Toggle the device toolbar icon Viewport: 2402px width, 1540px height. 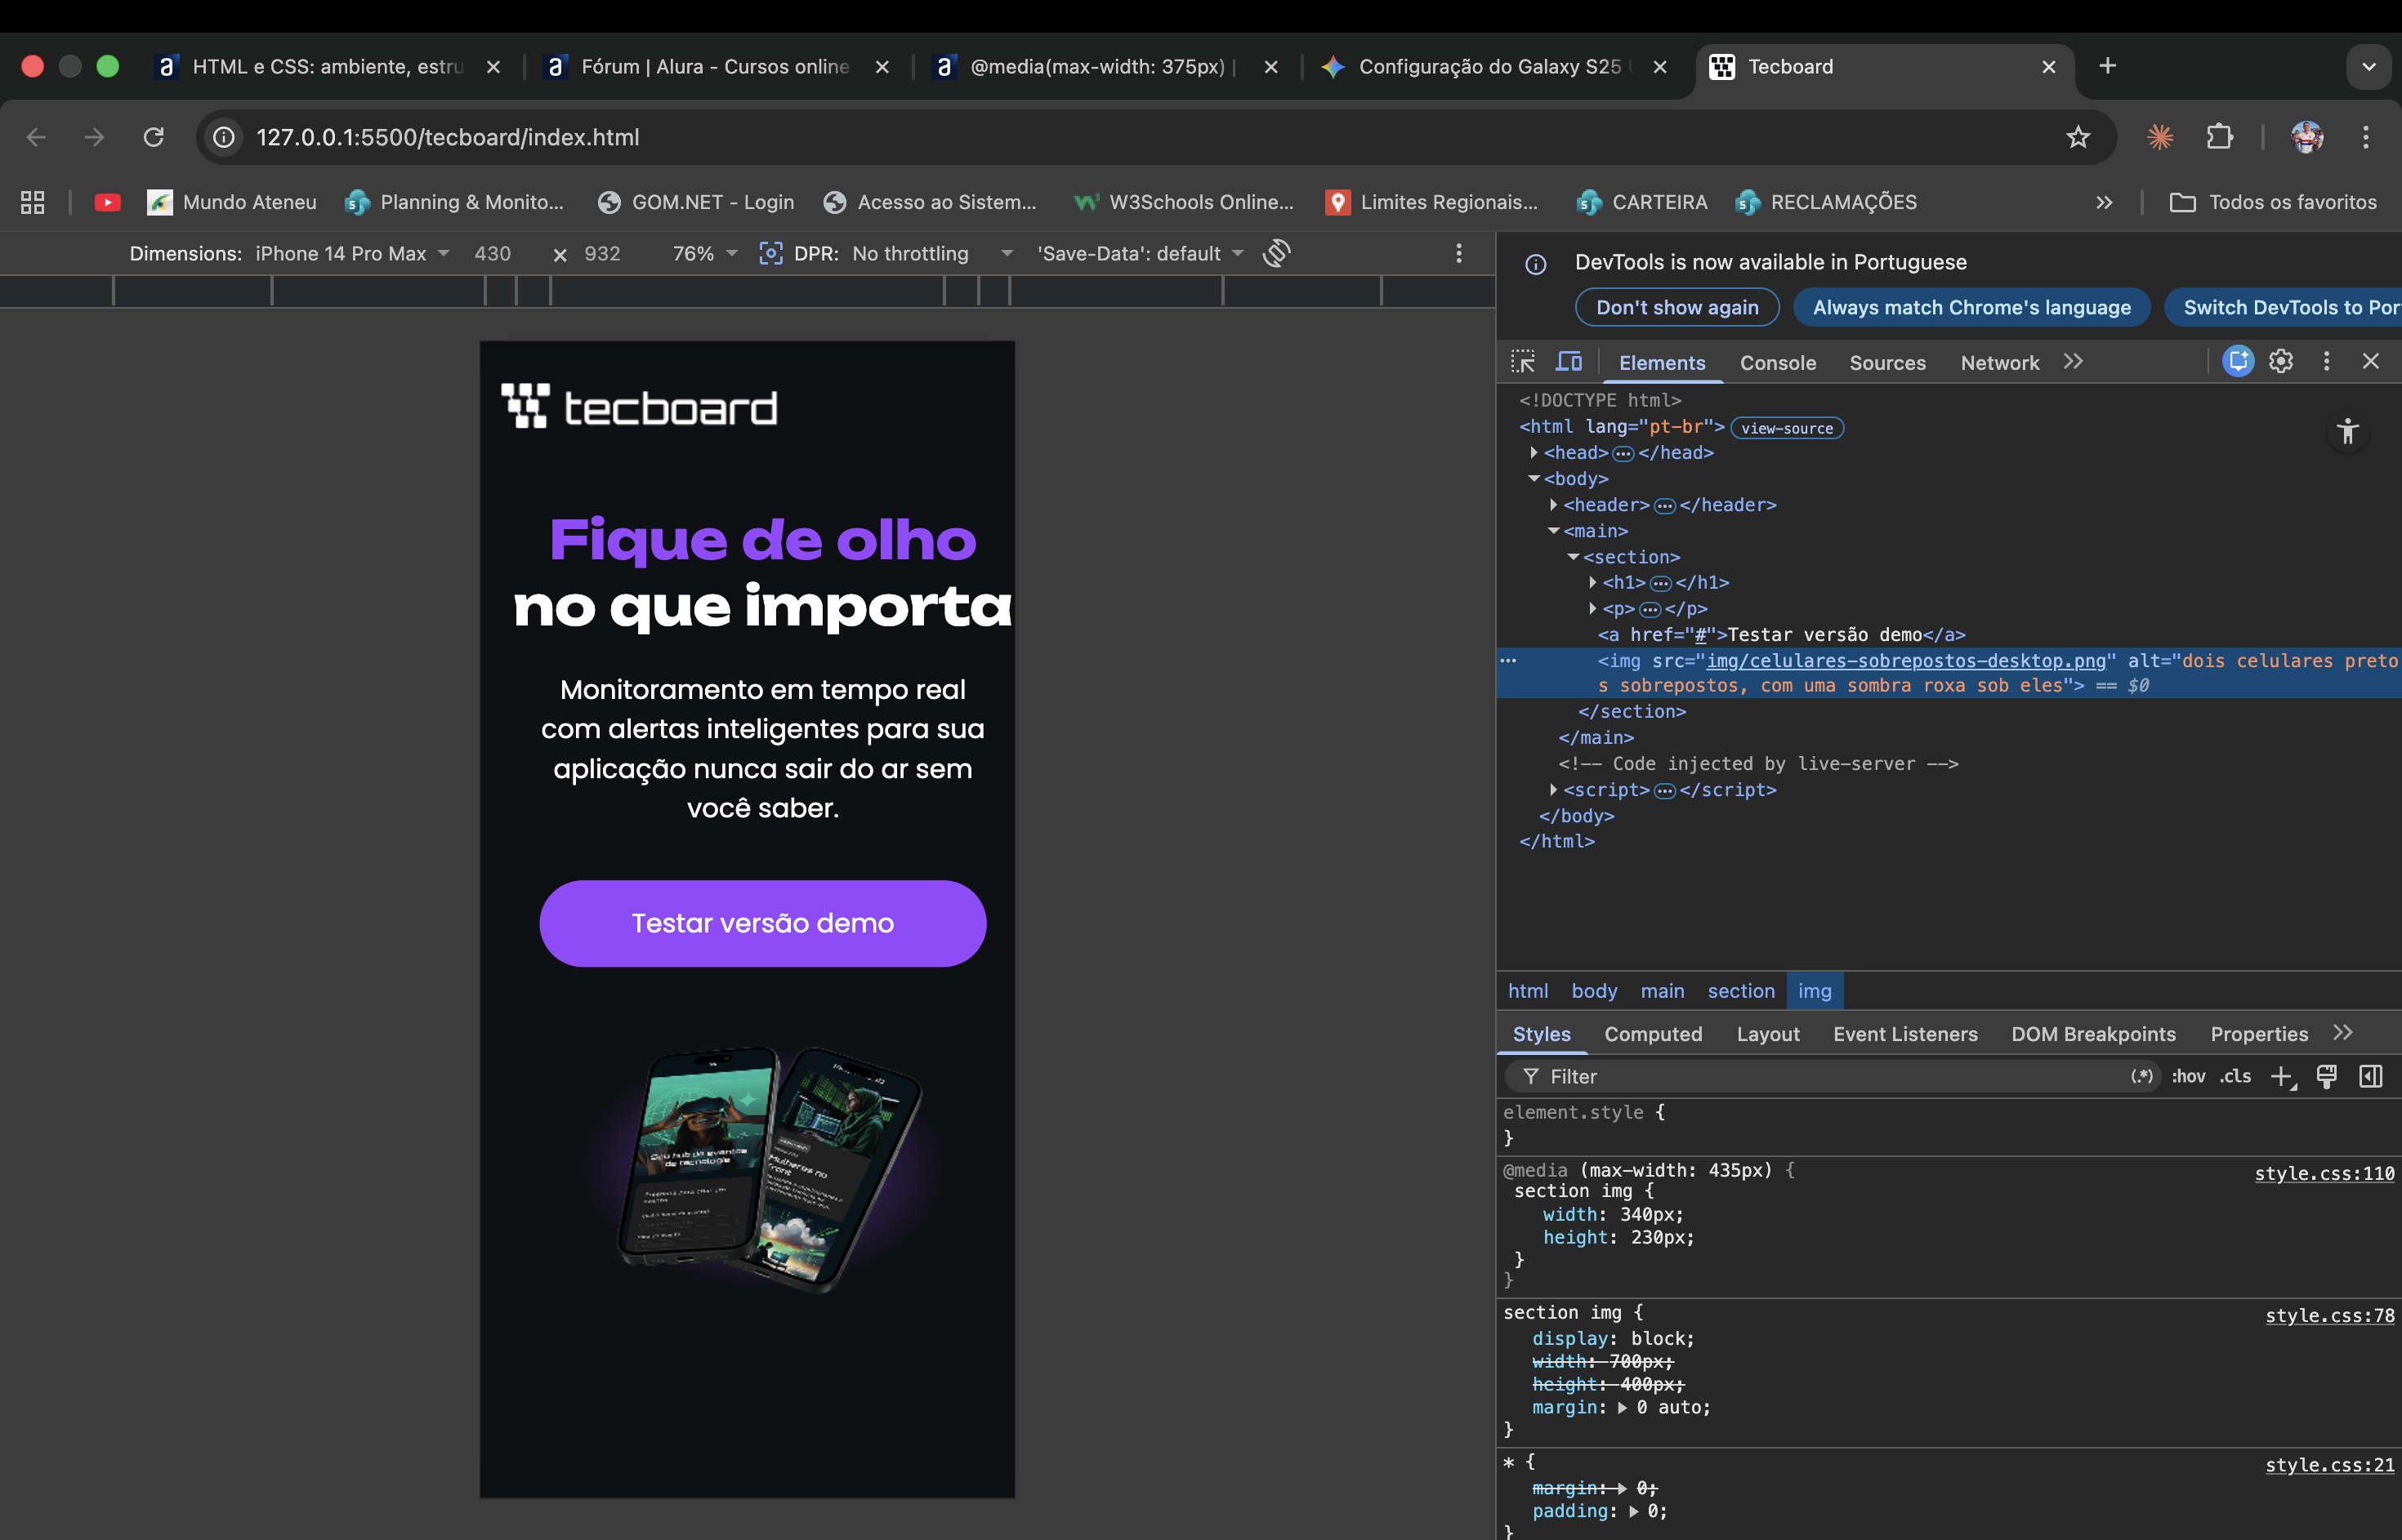tap(1569, 362)
